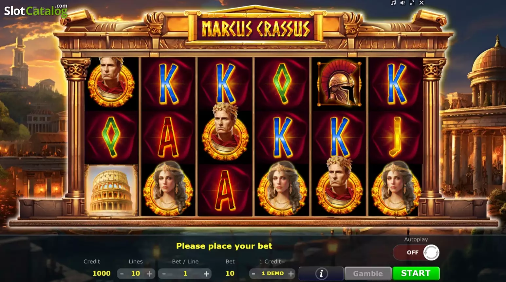This screenshot has height=282, width=506.
Task: Raise the credit value with plus
Action: pyautogui.click(x=291, y=273)
